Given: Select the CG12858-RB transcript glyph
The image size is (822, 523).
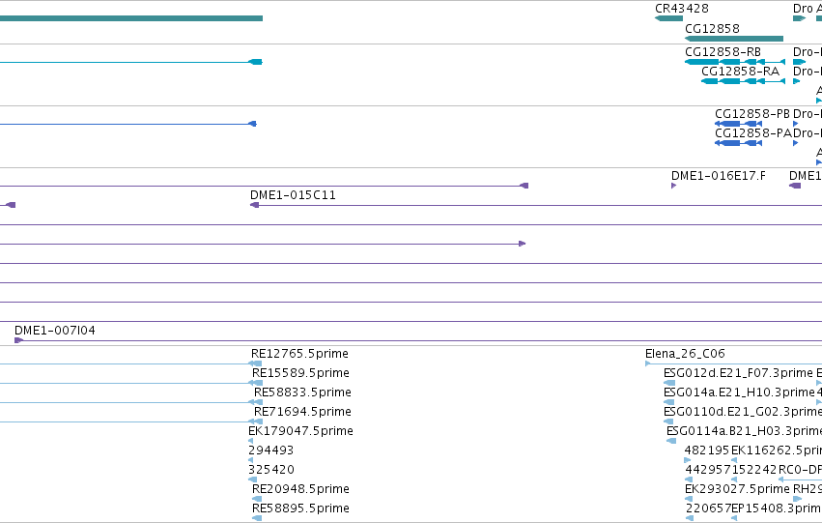Looking at the screenshot, I should 735,62.
